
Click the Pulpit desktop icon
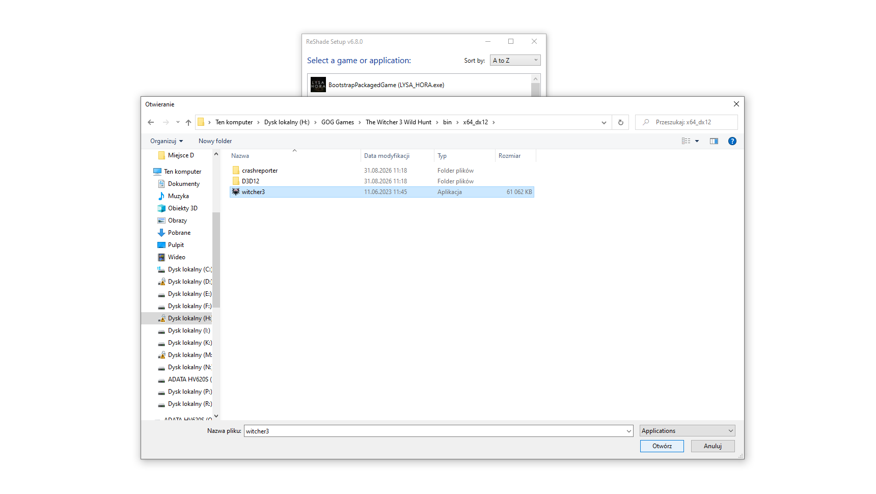161,245
